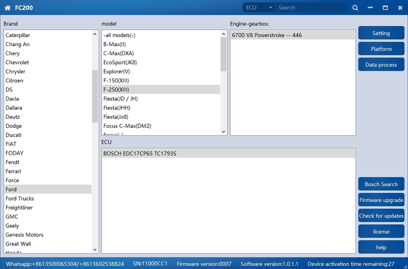Choose Ferrari from the Brand list
Image resolution: width=408 pixels, height=269 pixels.
13,171
